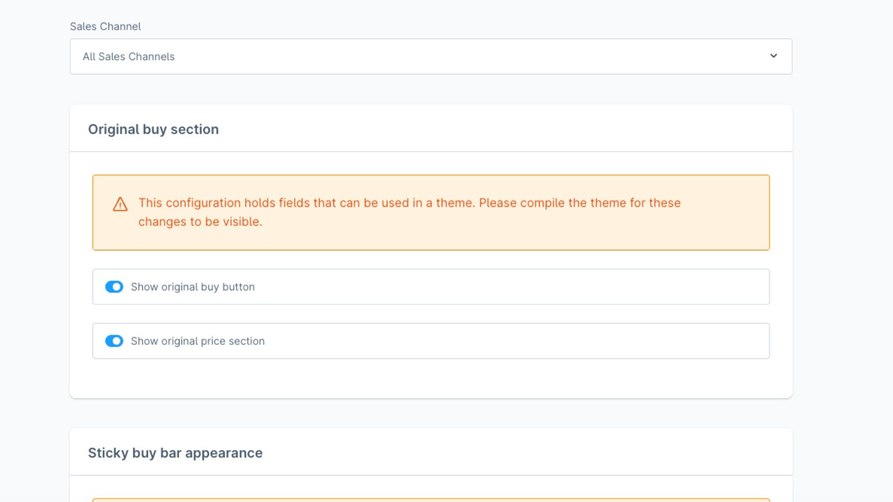This screenshot has width=893, height=502.
Task: Click the word 'appearance' in Sticky buy bar heading
Action: (224, 453)
